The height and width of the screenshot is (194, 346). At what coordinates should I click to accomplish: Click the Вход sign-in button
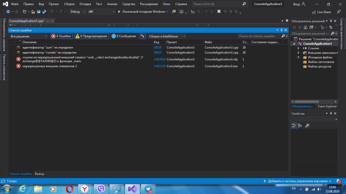296,4
